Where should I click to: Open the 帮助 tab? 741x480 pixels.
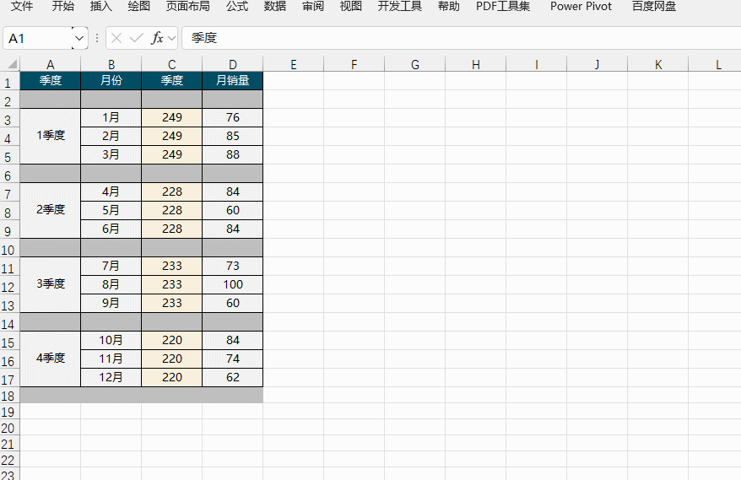[x=448, y=6]
